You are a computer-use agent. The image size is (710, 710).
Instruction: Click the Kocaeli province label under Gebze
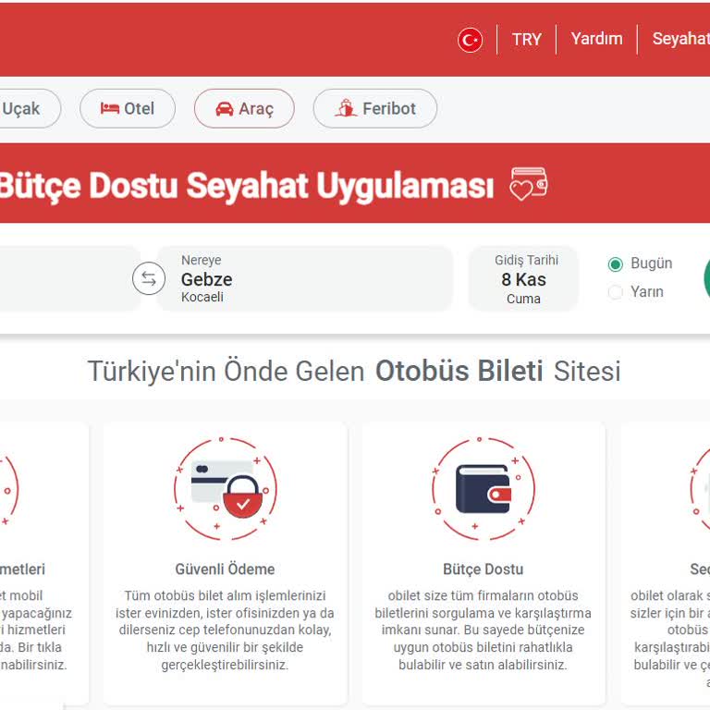click(x=202, y=297)
